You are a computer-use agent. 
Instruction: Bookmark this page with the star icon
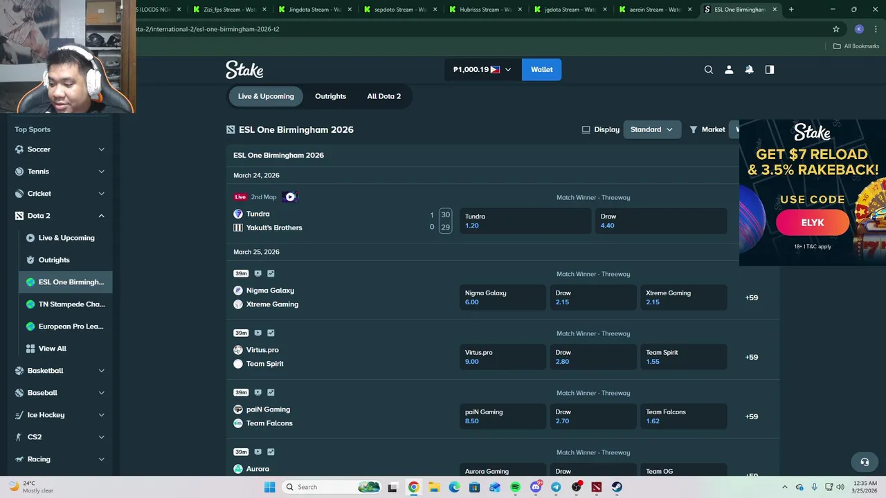pos(836,29)
